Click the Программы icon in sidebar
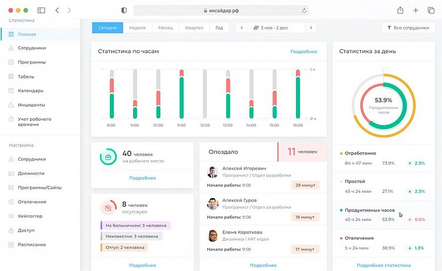 point(11,62)
